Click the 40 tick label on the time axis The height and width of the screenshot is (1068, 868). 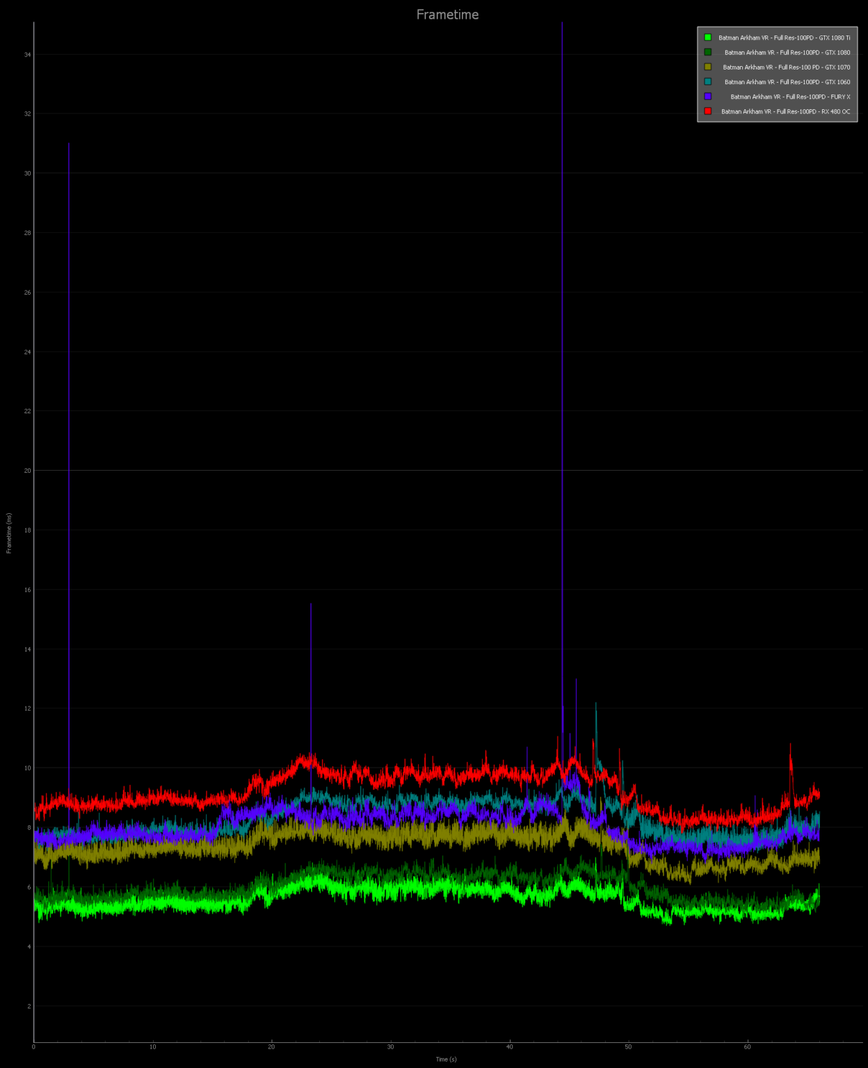(x=510, y=1047)
